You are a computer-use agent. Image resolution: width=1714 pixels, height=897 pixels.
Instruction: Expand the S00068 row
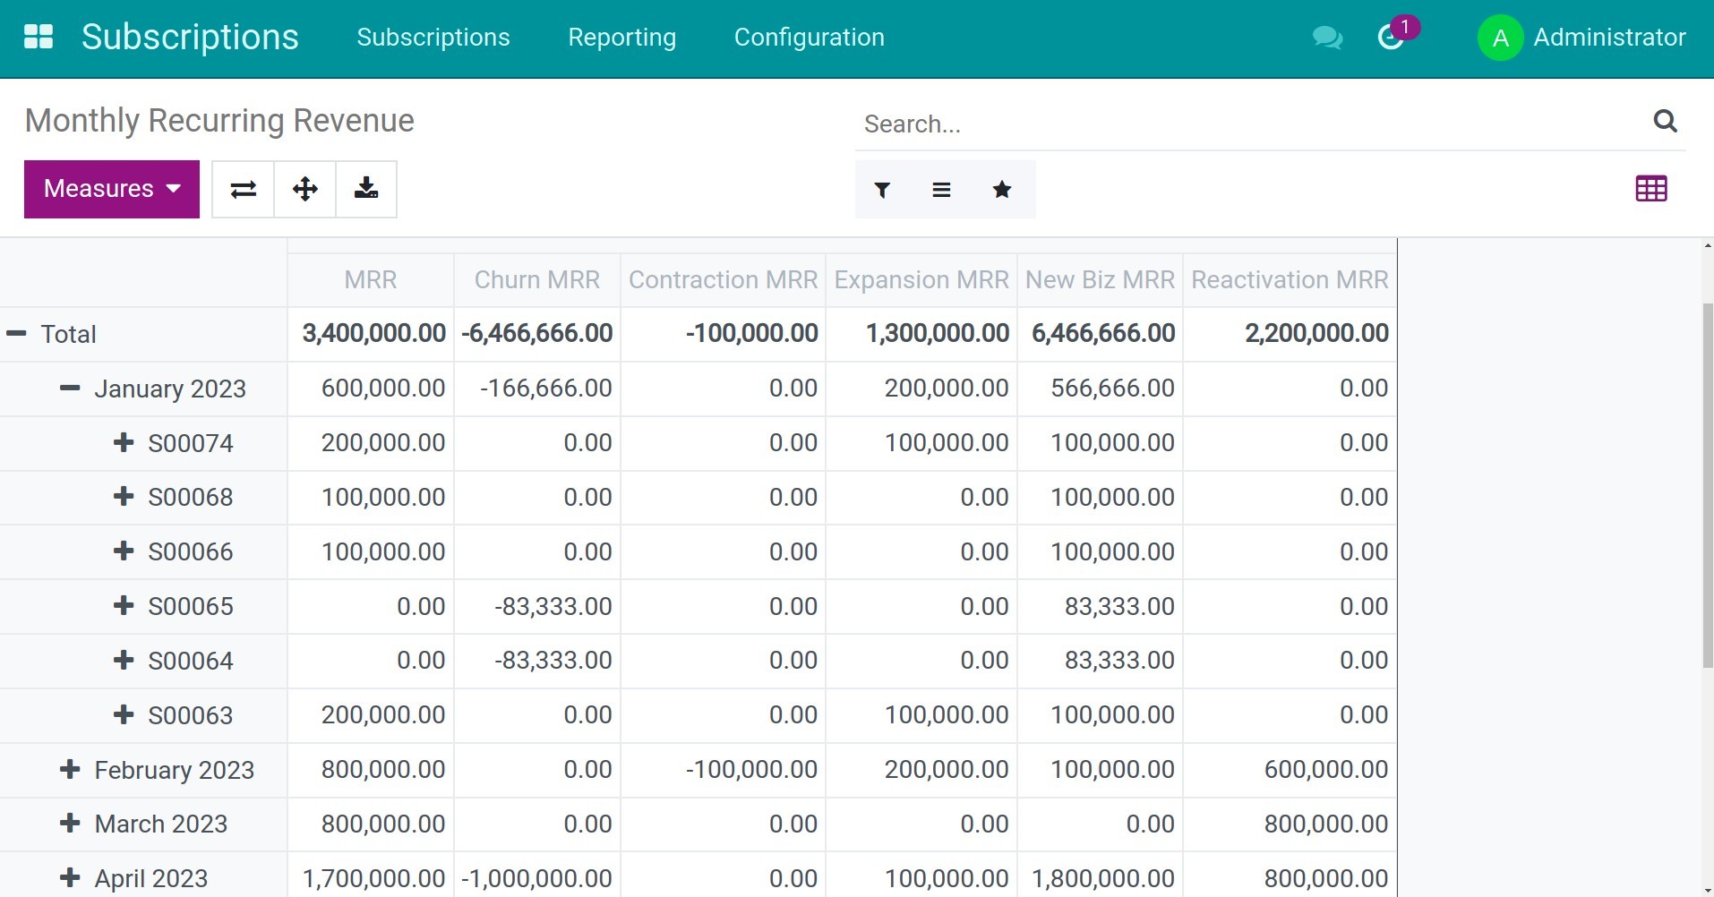pyautogui.click(x=124, y=497)
